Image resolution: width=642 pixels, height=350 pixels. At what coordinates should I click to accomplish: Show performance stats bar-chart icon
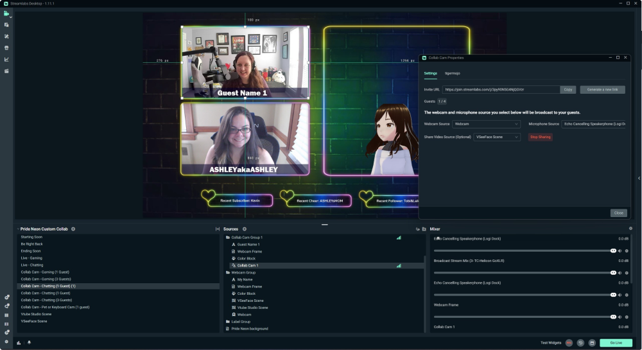pos(19,343)
